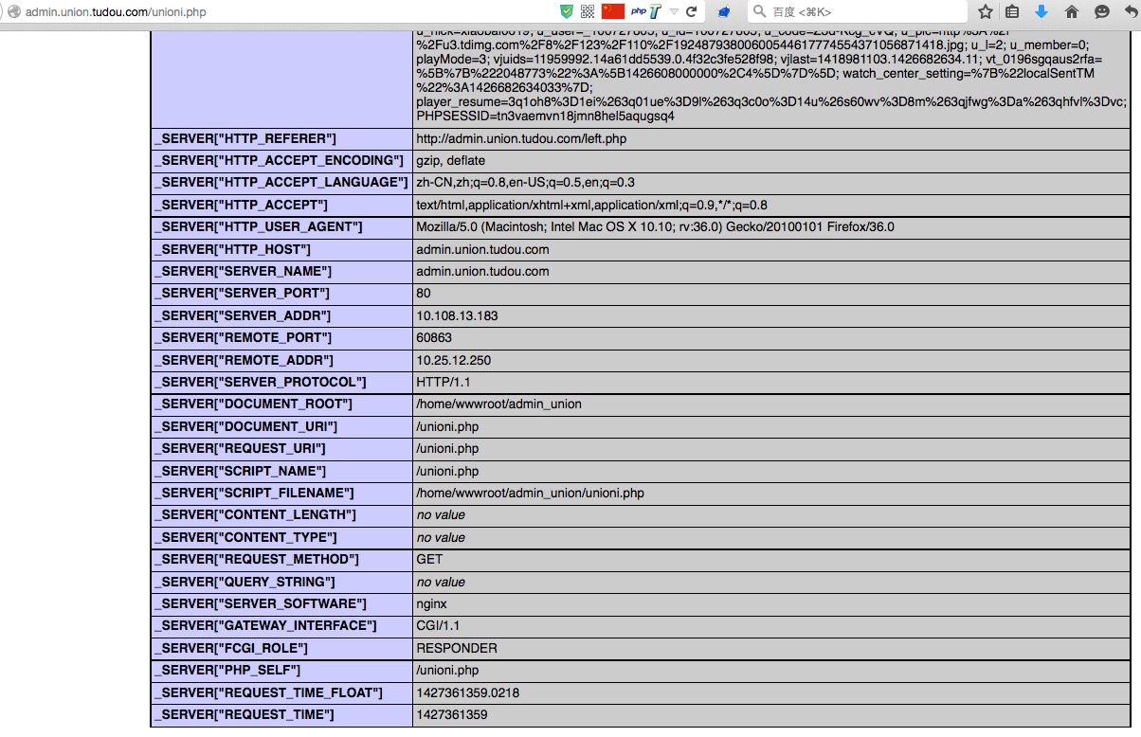Click the _SERVER["PHP_SELF"] label
The height and width of the screenshot is (737, 1141).
(227, 670)
